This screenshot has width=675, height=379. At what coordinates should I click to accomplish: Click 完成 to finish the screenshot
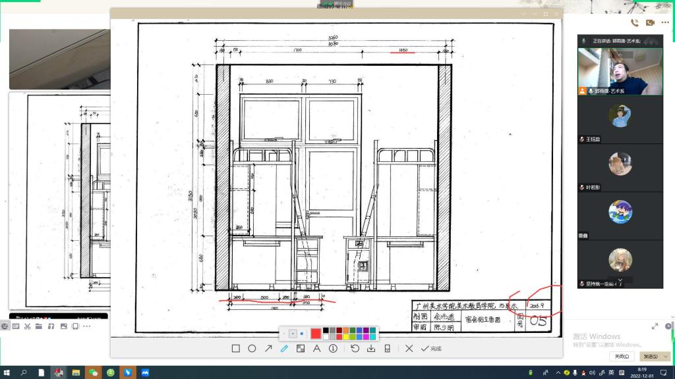coord(432,349)
